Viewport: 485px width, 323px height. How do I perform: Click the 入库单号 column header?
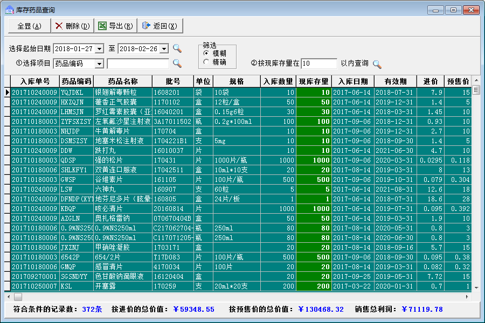coord(35,81)
